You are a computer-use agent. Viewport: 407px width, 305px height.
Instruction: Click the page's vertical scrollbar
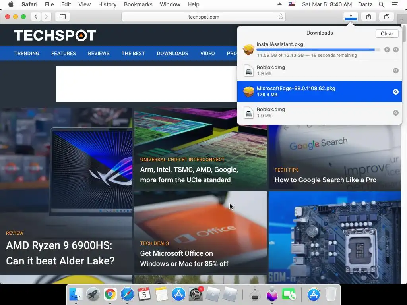tap(404, 33)
